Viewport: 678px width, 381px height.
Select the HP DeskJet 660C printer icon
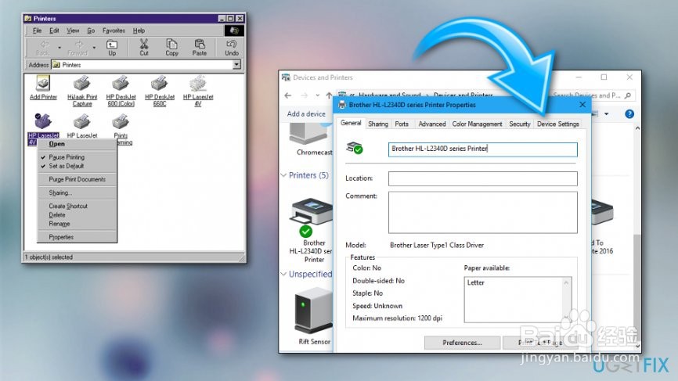tap(160, 91)
